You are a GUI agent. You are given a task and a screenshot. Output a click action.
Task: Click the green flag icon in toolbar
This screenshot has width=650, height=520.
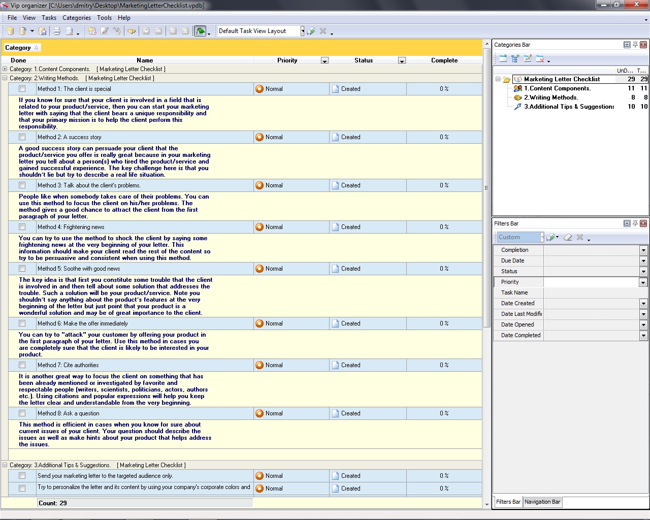pyautogui.click(x=200, y=31)
